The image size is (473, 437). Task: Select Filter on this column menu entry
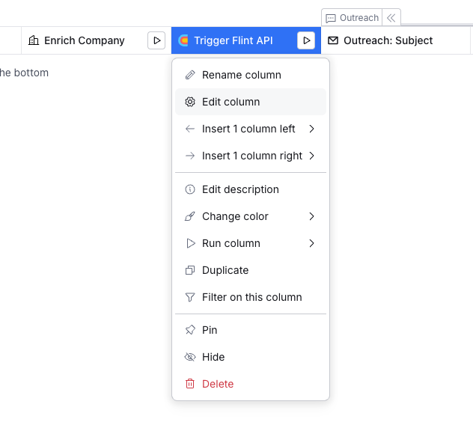[251, 297]
